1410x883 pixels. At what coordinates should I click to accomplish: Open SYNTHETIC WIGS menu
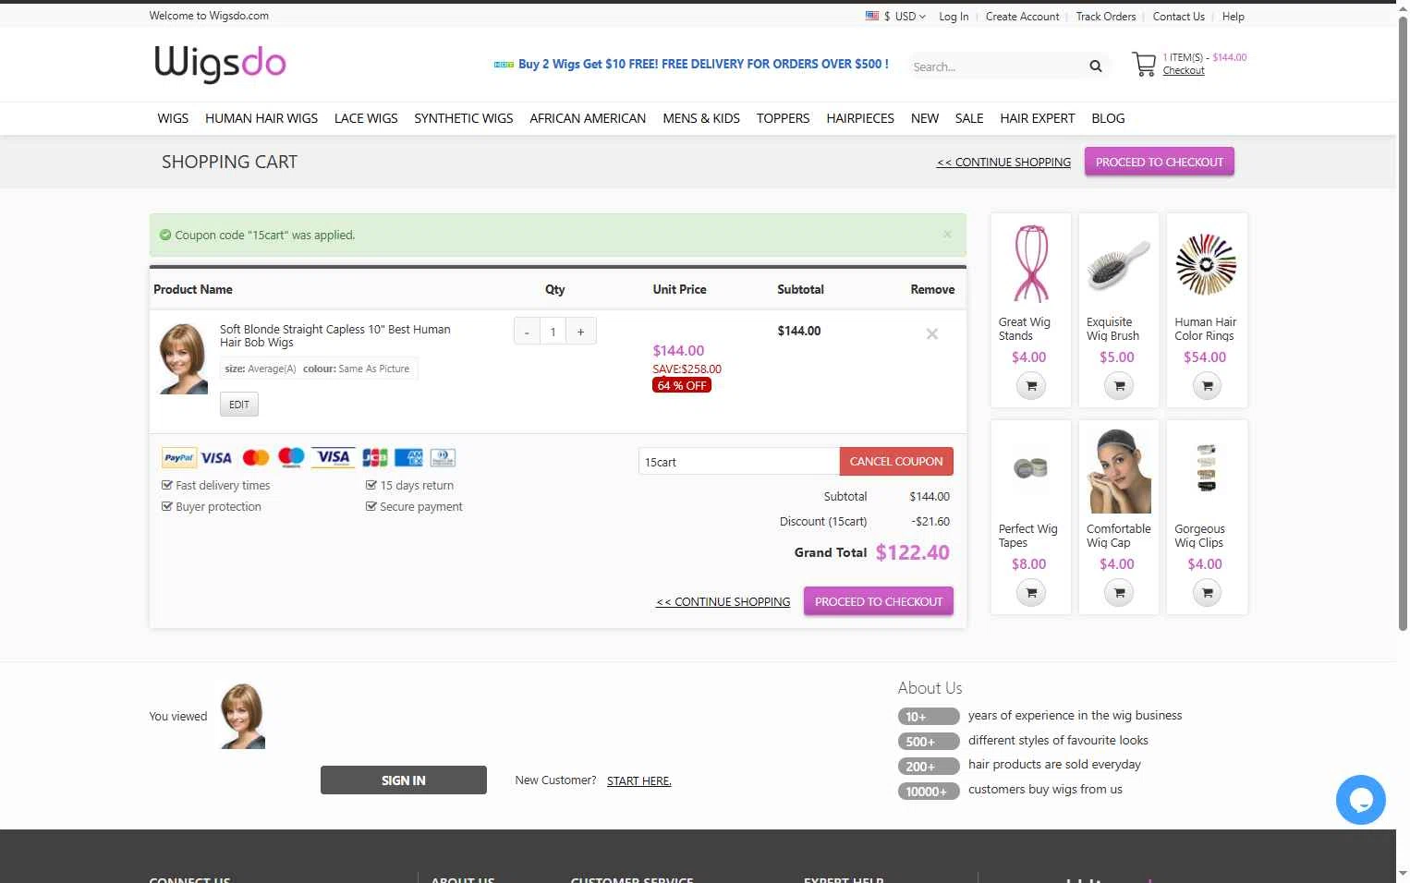click(464, 118)
